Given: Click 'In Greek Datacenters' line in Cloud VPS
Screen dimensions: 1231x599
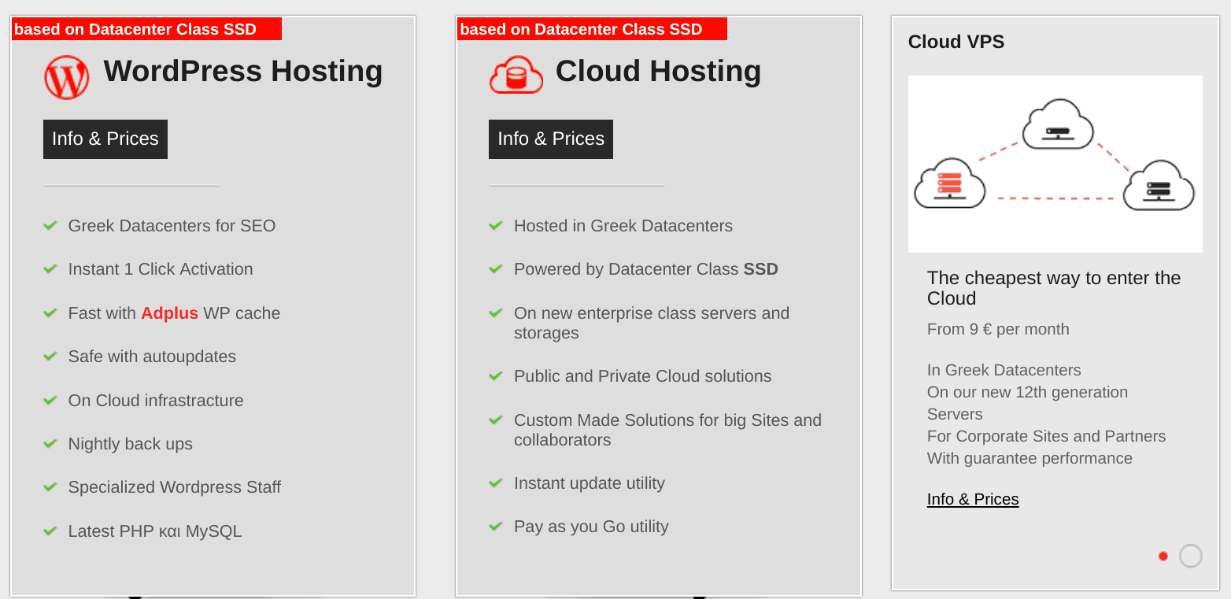Looking at the screenshot, I should (1004, 370).
